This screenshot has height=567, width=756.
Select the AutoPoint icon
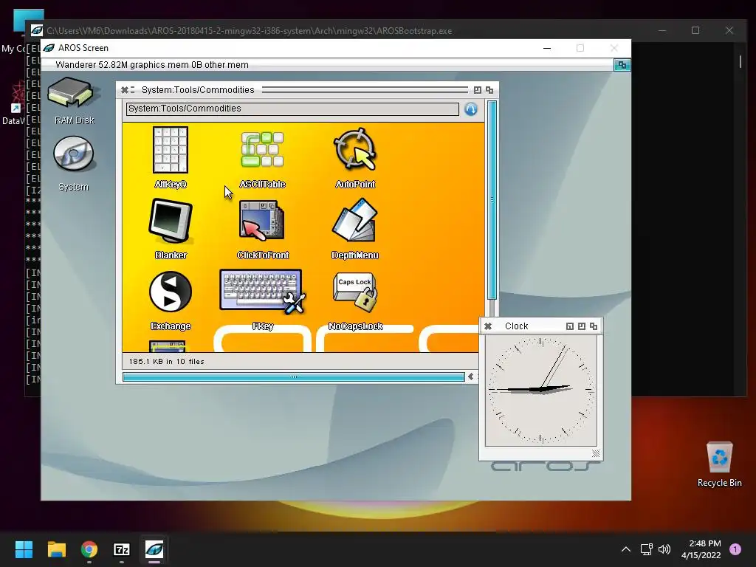pos(355,149)
